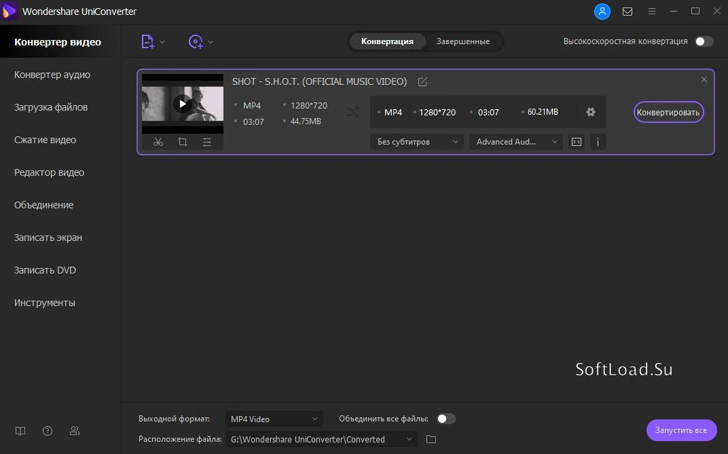Toggle merge all files switch
Image resolution: width=728 pixels, height=454 pixels.
(x=446, y=419)
